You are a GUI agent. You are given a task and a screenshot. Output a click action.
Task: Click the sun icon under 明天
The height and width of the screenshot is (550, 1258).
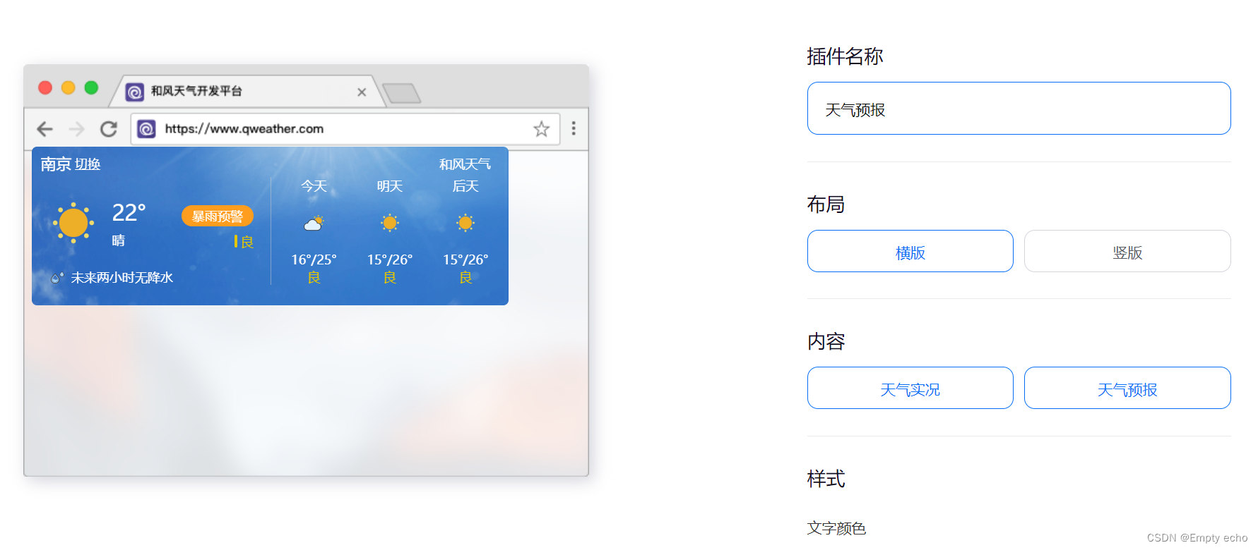click(x=390, y=223)
